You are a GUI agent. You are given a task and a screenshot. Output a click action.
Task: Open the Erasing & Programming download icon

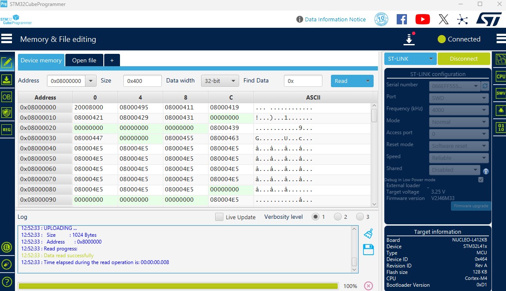6,79
